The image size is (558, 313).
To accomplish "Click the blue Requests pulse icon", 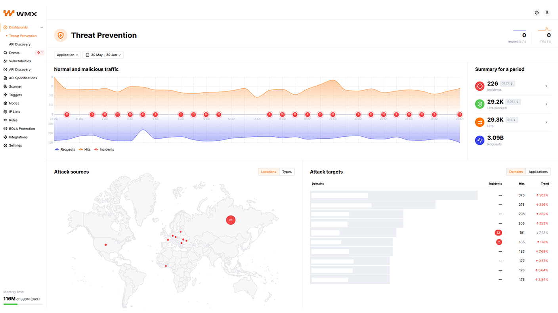I will (x=480, y=140).
